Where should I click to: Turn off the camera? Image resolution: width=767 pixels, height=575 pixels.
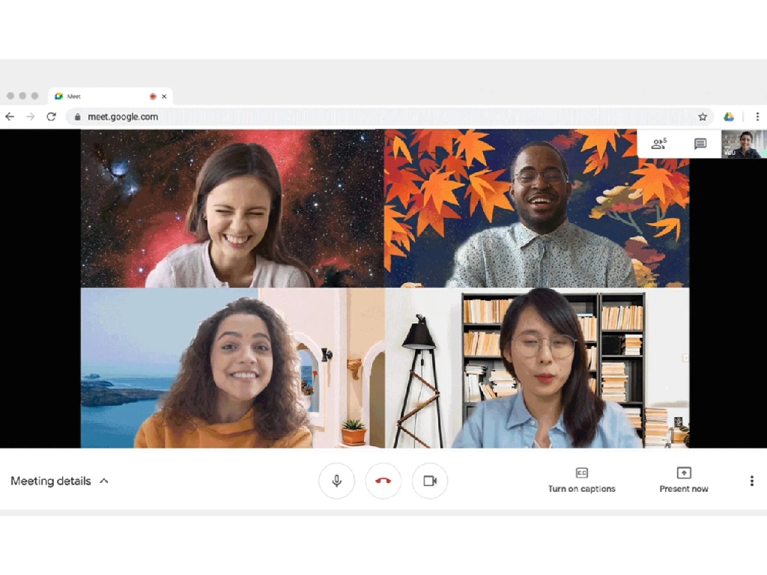tap(430, 481)
